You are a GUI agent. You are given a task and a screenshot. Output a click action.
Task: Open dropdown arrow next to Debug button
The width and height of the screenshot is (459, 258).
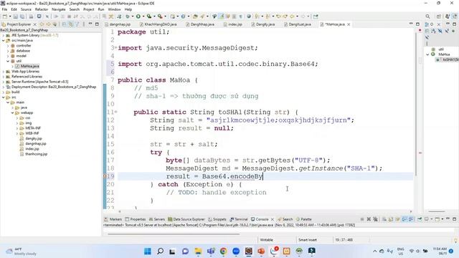click(133, 16)
